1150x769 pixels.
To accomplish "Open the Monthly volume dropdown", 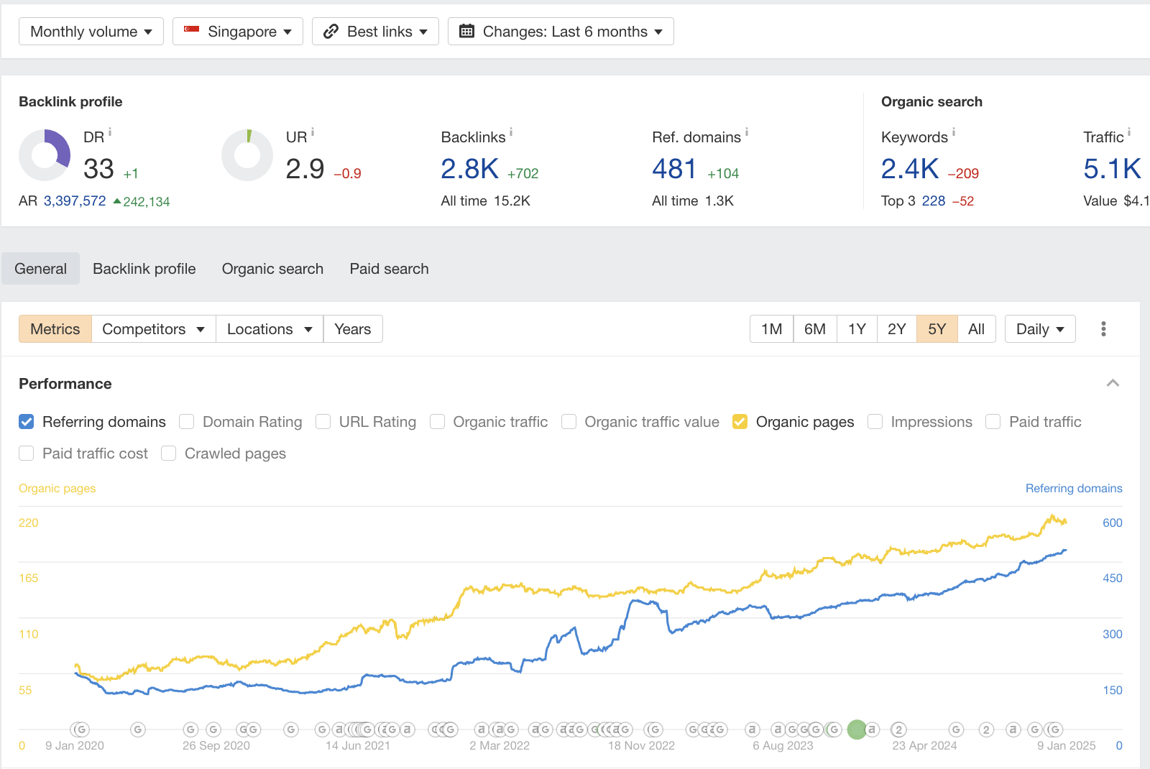I will pos(91,32).
